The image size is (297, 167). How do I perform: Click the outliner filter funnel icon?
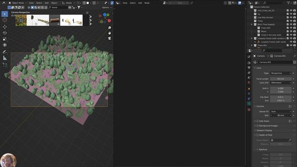(289, 3)
